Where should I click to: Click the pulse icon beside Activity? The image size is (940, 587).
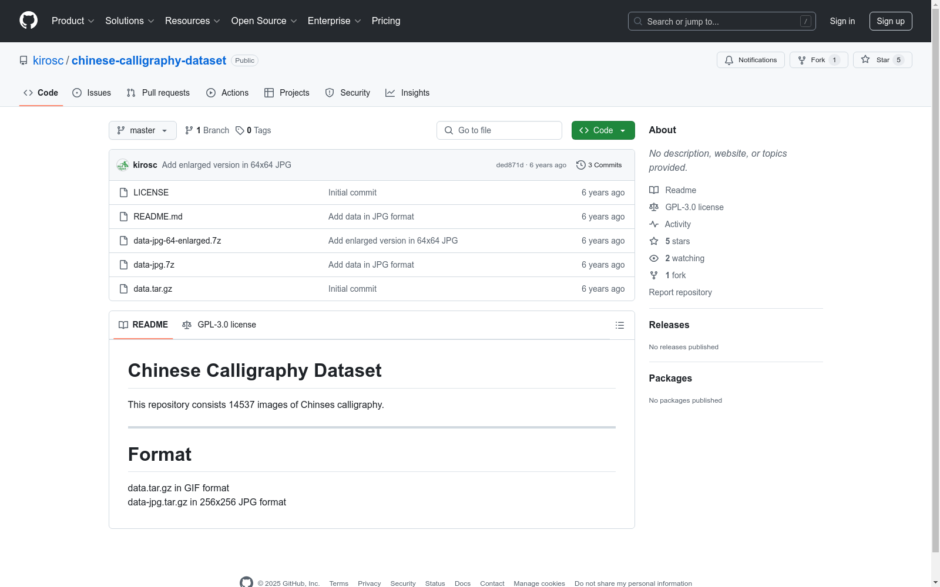point(654,224)
